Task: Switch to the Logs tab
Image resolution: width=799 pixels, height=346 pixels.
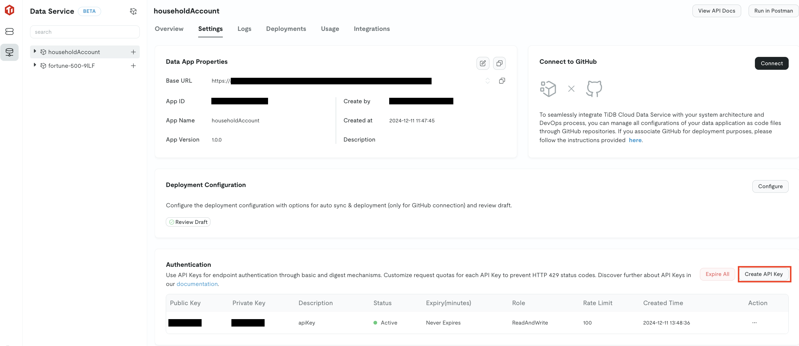Action: [244, 29]
